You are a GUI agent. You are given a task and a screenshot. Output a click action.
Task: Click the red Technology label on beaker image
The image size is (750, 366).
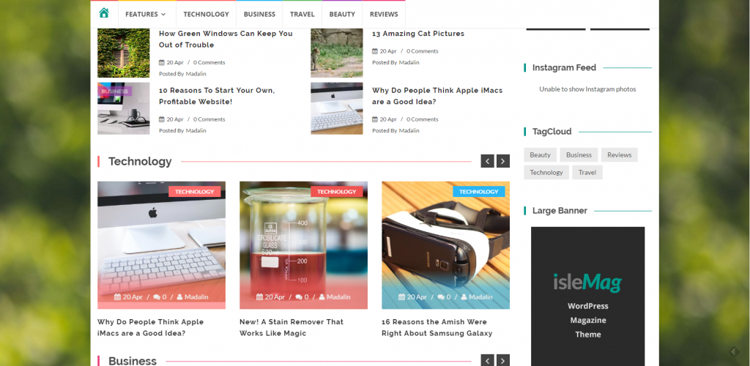point(337,192)
